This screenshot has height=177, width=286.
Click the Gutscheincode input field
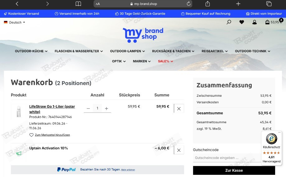227,158
